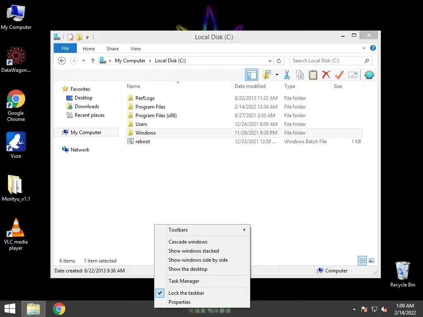
Task: Click the network tray icon
Action: (374, 309)
